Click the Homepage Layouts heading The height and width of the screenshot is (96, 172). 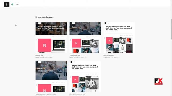tap(44, 17)
